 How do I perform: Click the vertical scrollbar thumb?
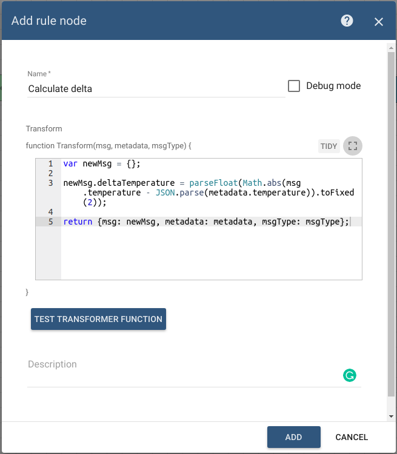coord(391,225)
